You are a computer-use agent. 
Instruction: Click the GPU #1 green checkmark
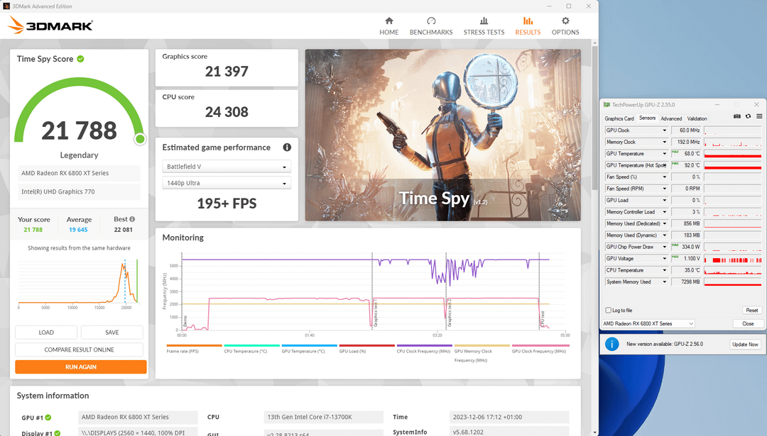click(48, 418)
